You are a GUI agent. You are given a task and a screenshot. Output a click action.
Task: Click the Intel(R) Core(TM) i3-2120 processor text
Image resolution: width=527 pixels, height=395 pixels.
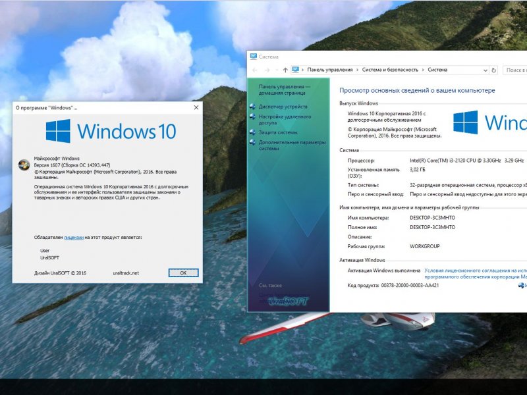(x=466, y=161)
